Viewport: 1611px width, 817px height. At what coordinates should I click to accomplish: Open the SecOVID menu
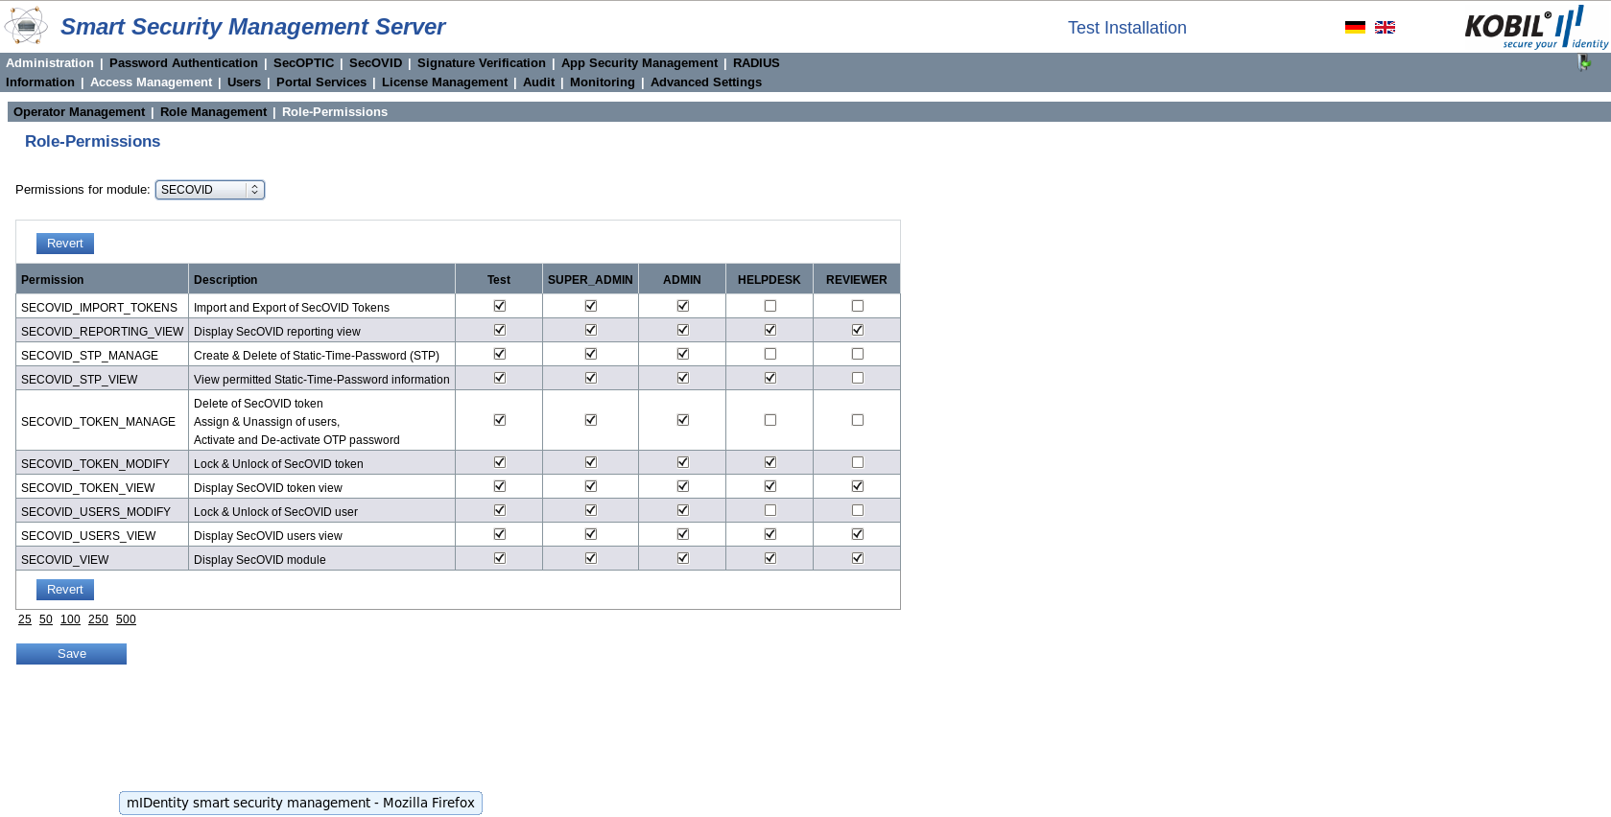click(375, 63)
